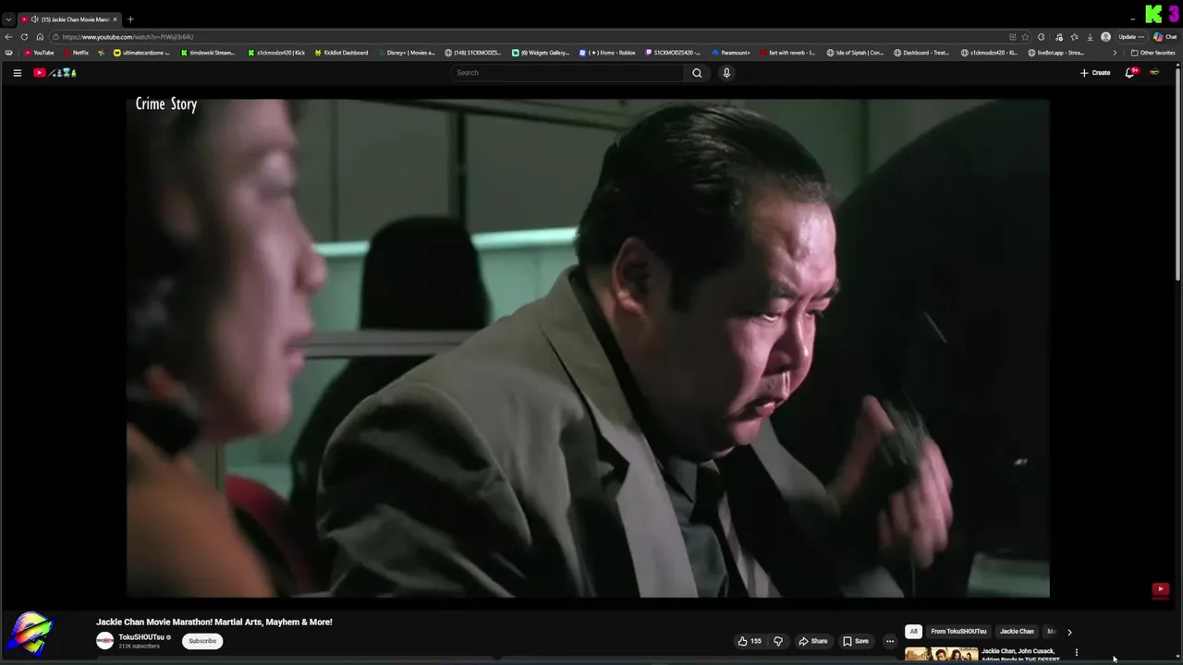Open the Netflix bookmark

tap(77, 53)
